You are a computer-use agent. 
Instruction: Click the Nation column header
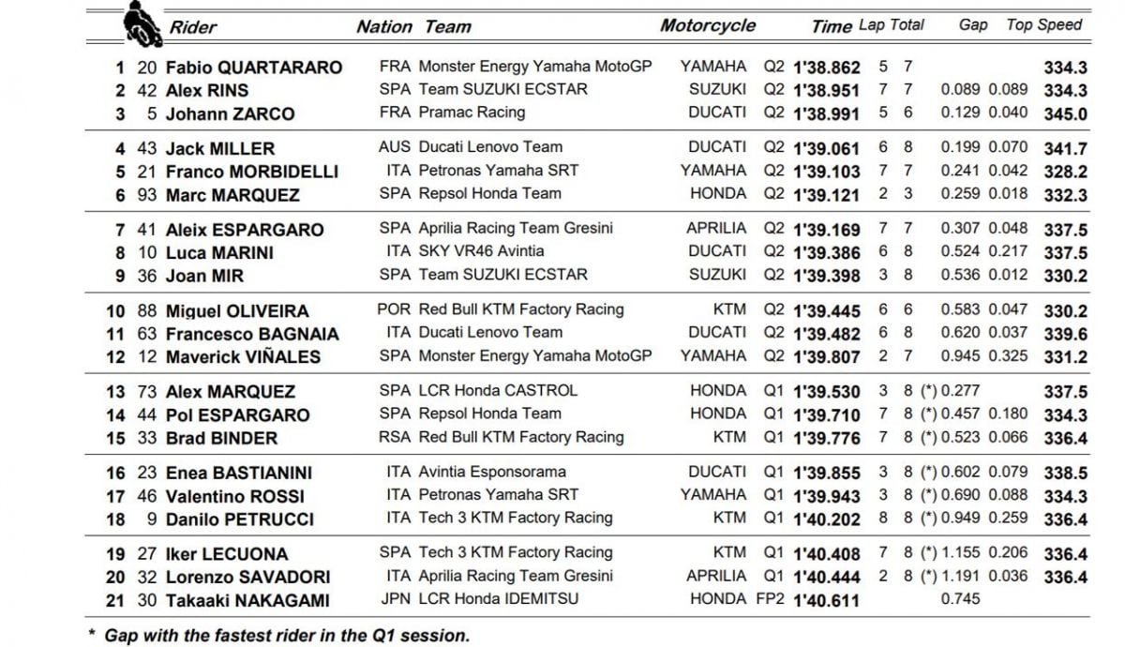[x=384, y=27]
